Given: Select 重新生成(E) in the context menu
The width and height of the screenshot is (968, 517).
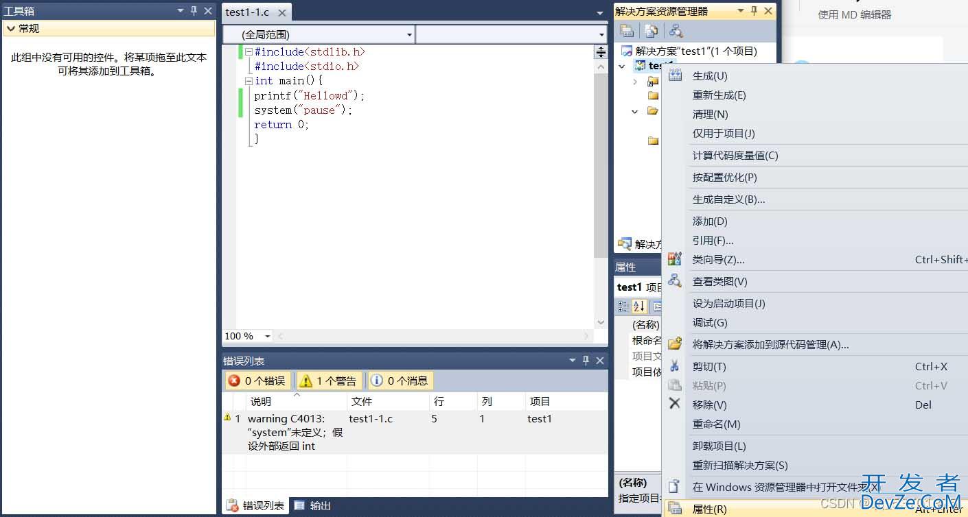Looking at the screenshot, I should click(719, 95).
